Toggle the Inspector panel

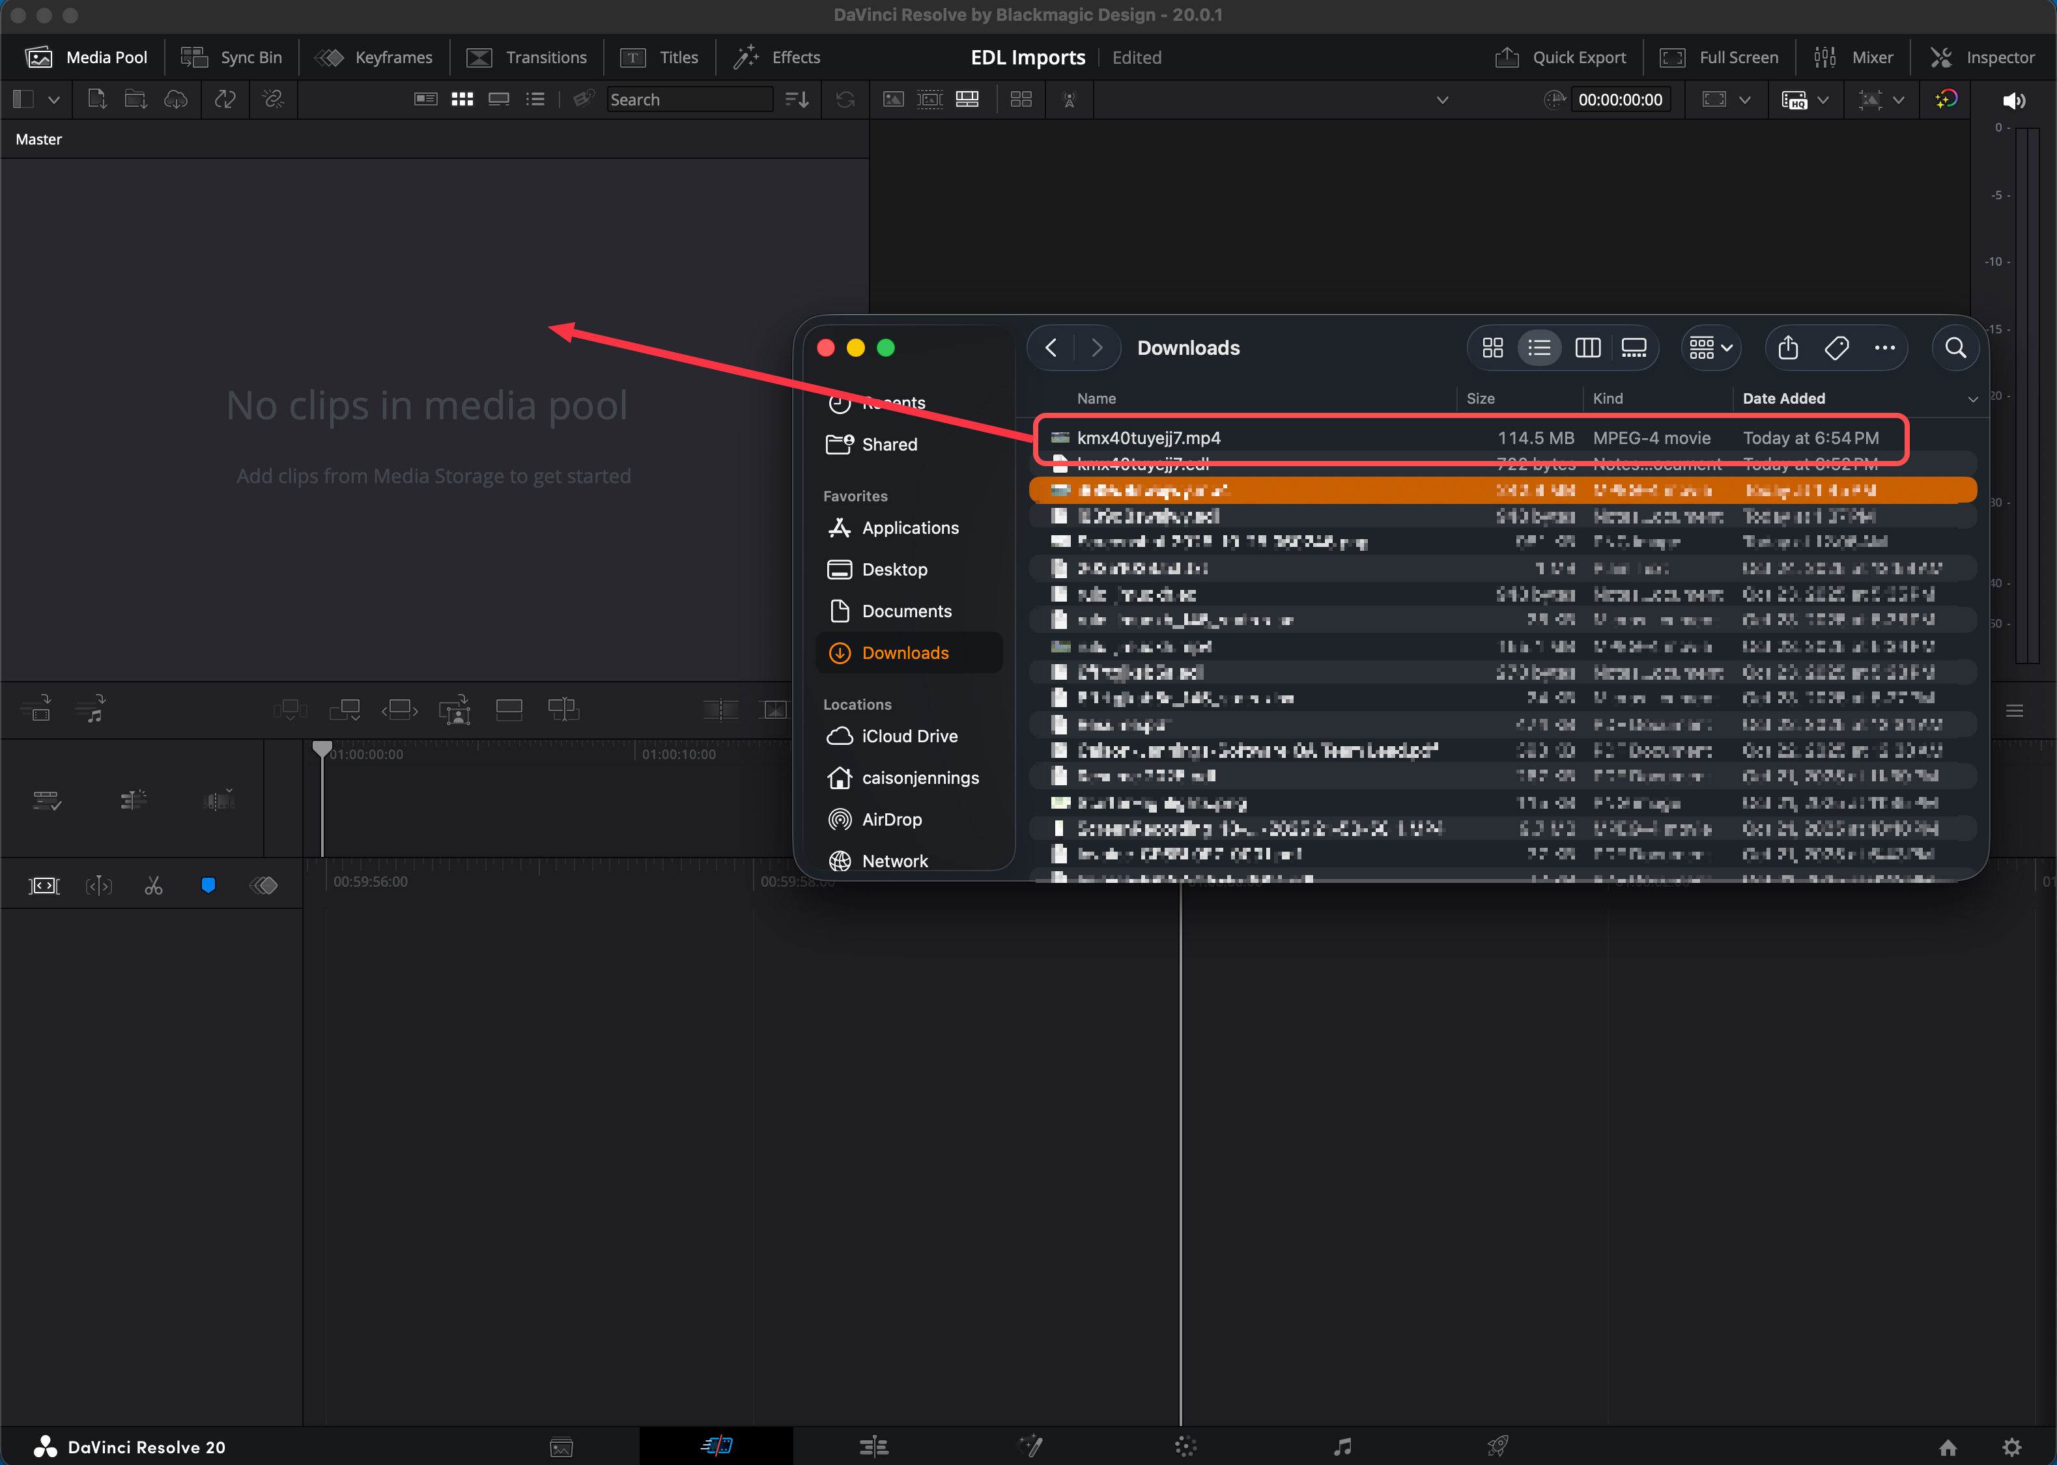coord(1982,58)
